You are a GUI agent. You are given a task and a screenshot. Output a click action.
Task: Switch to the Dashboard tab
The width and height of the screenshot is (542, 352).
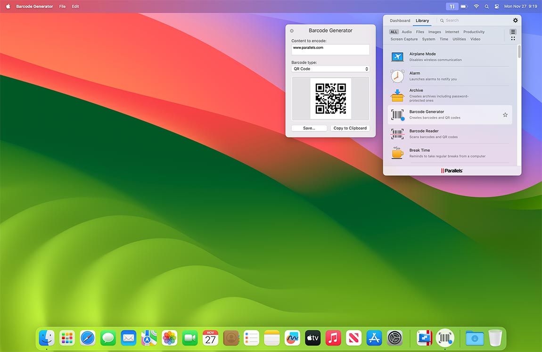pos(400,20)
